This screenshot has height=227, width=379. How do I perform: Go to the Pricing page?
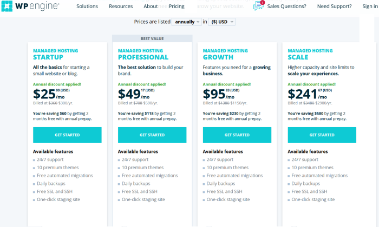click(x=177, y=6)
